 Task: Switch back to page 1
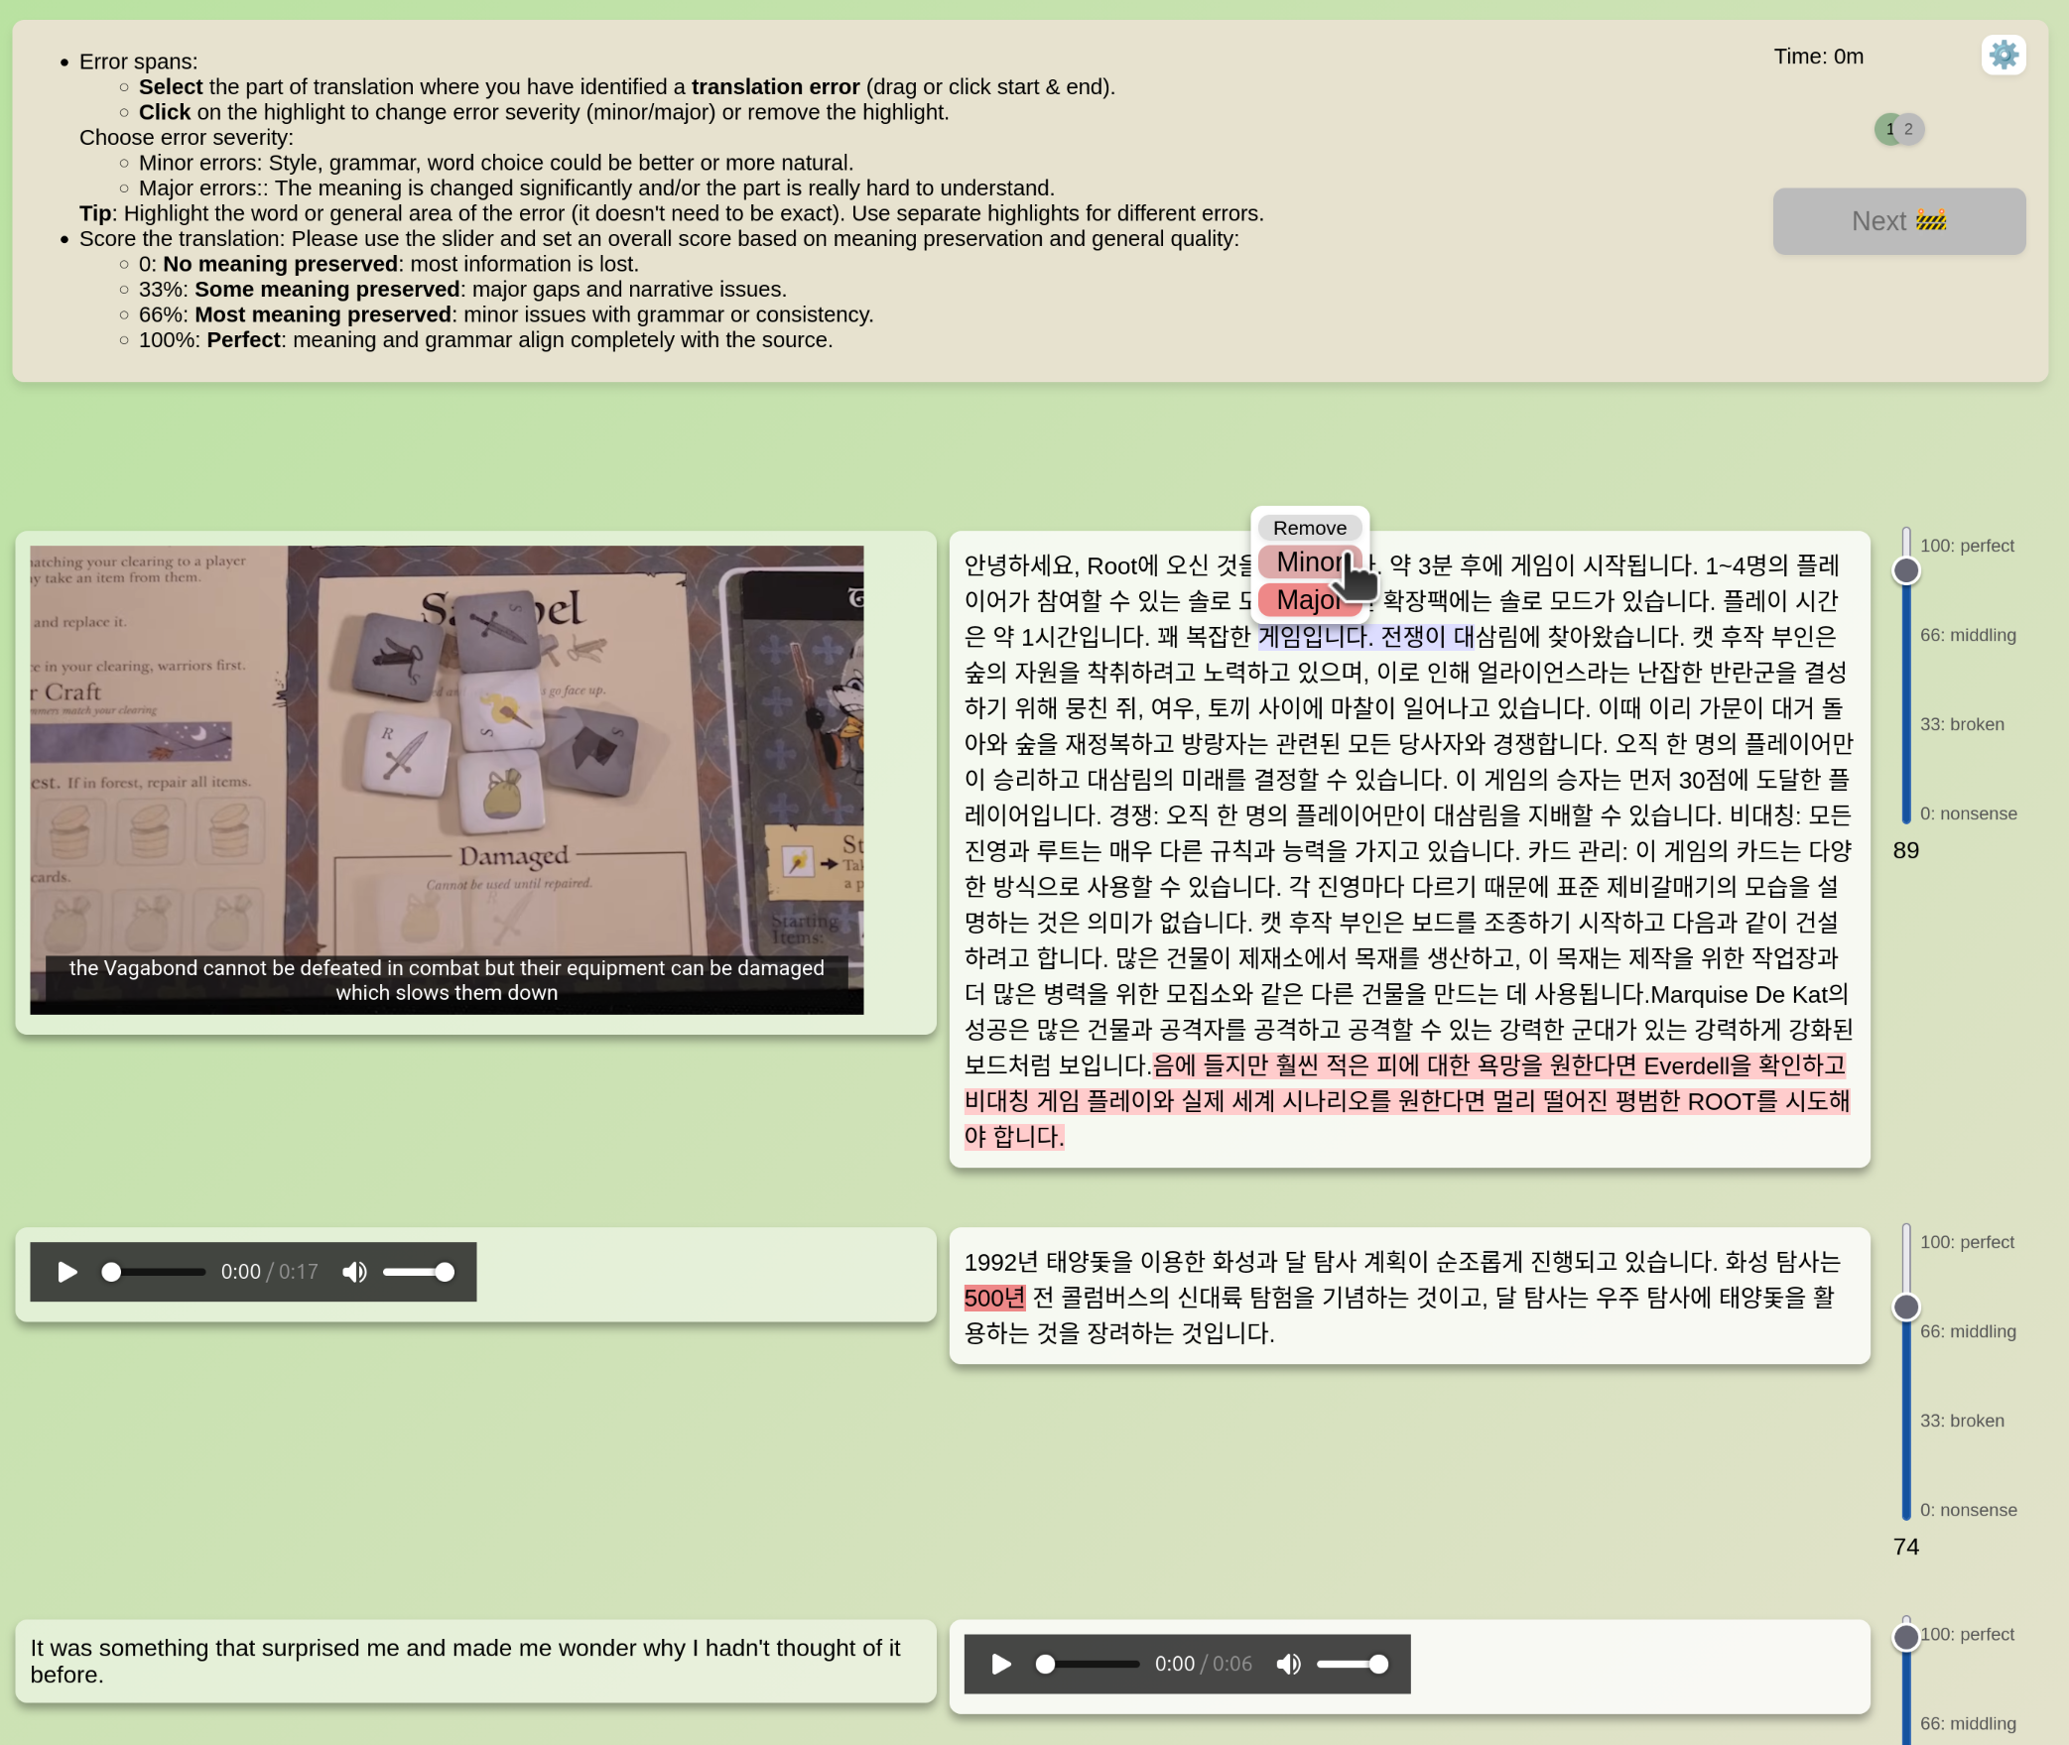(1888, 129)
